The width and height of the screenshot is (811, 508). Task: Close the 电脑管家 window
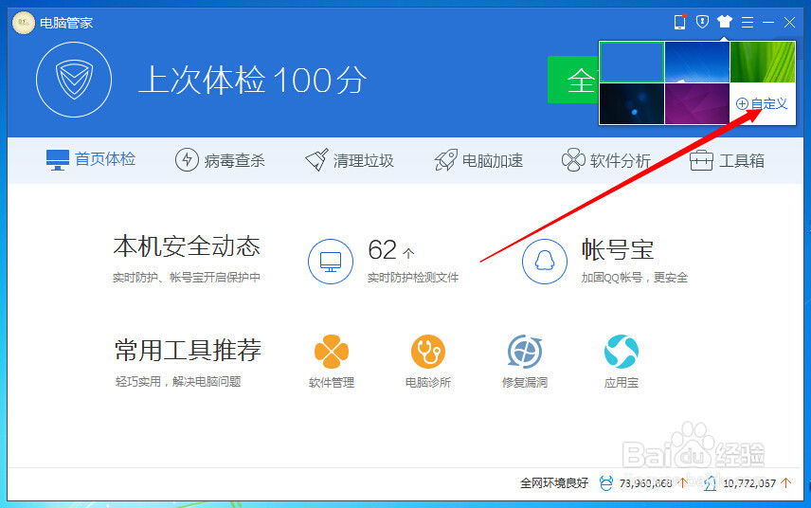789,22
